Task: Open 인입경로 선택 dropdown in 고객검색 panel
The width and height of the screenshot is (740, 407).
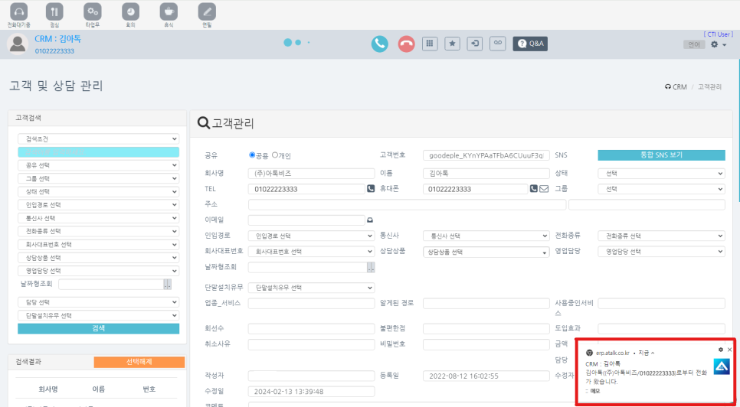Action: (99, 205)
